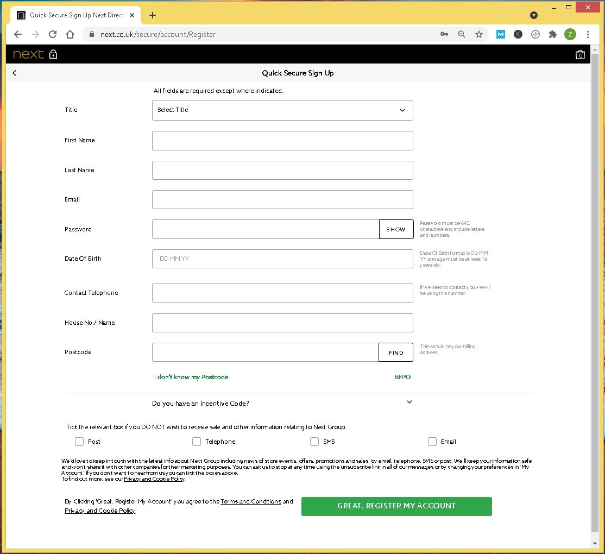
Task: Click the padlock icon beside the Next logo
Action: tap(53, 54)
